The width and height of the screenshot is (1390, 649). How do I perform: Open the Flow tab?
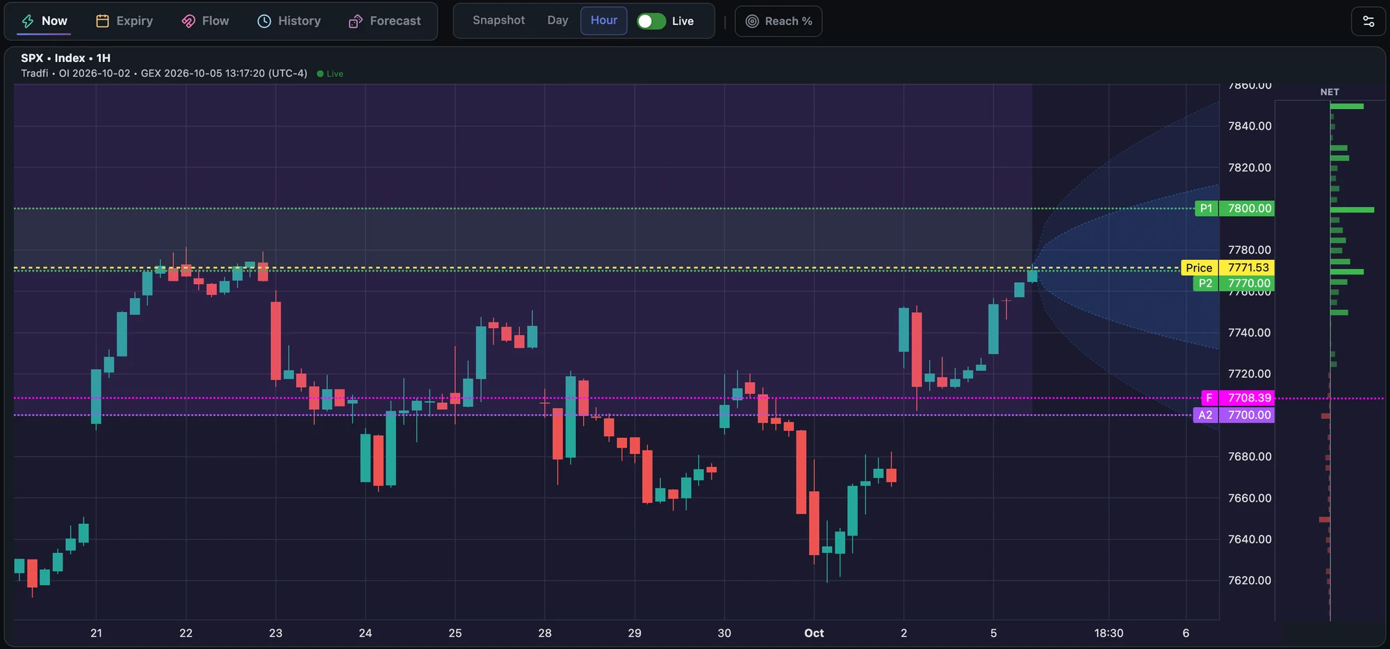(205, 21)
